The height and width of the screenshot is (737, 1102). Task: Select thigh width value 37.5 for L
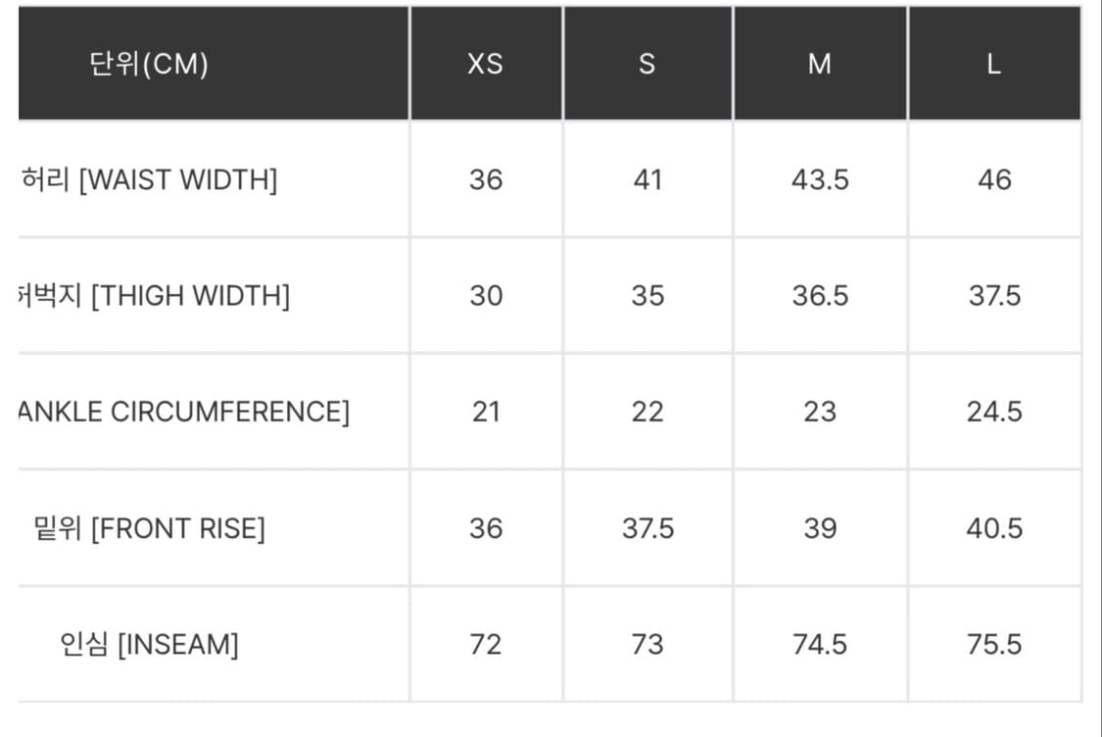(994, 296)
